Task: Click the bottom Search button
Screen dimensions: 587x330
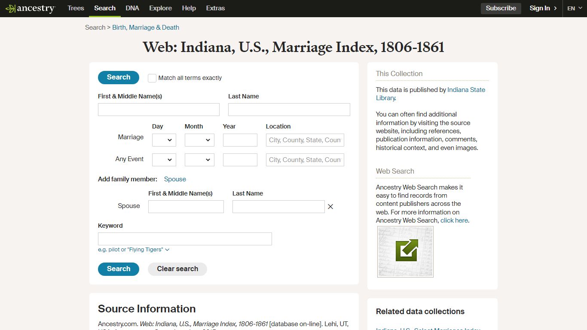Action: pos(119,269)
